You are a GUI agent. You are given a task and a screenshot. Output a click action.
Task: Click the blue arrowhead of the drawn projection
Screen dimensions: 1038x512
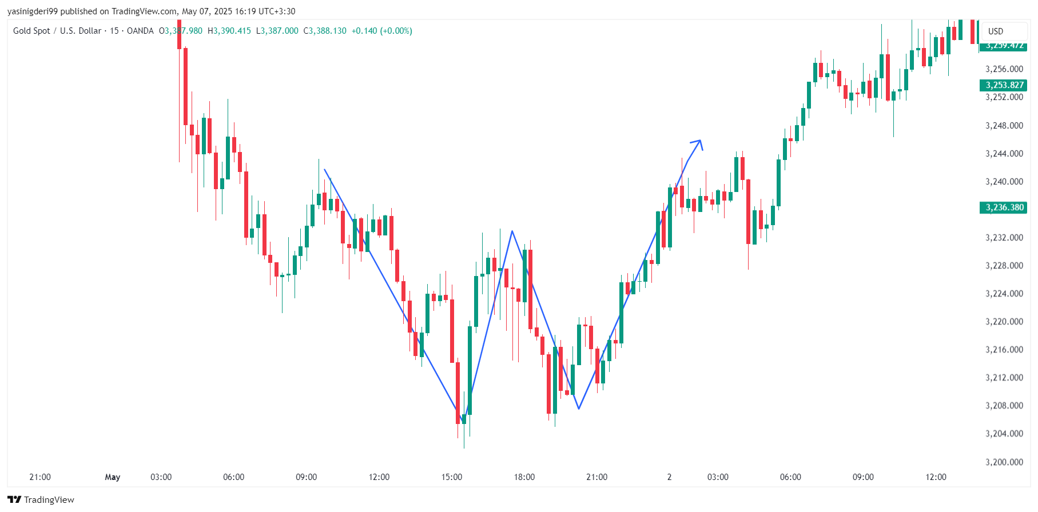tap(697, 143)
